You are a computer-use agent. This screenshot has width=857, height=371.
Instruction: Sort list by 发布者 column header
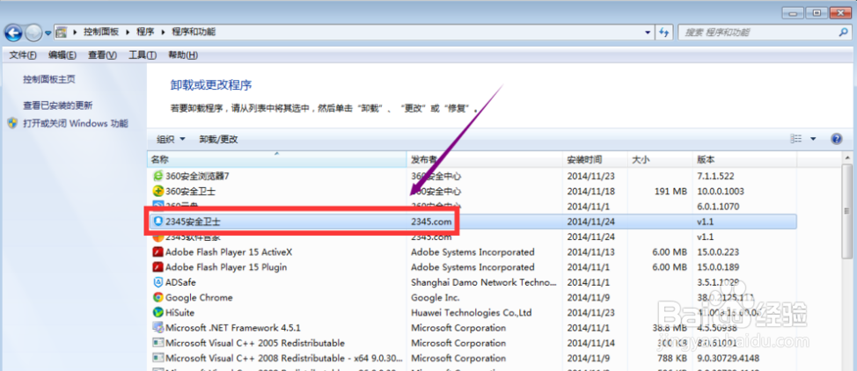pyautogui.click(x=485, y=159)
